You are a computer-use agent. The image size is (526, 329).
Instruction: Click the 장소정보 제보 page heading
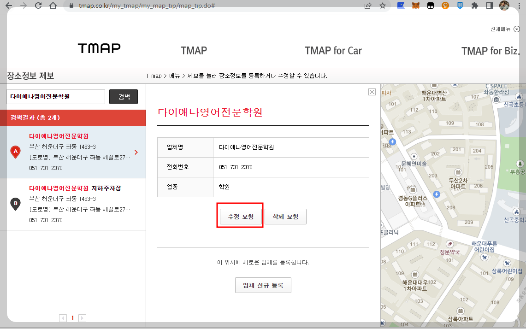coord(30,76)
